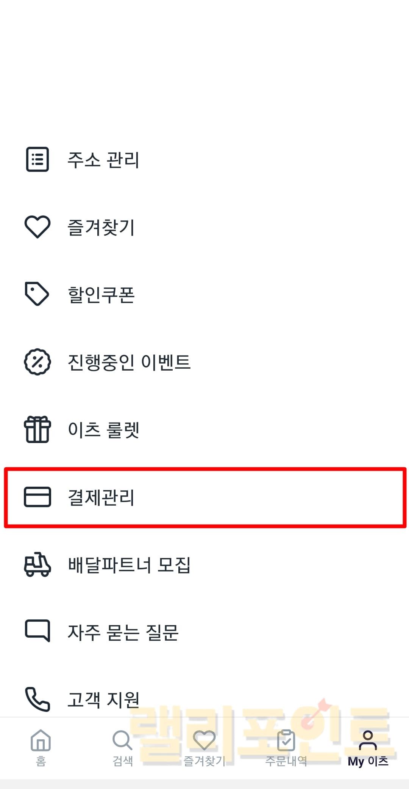Select 결제관리 menu entry
This screenshot has height=789, width=409.
101,497
